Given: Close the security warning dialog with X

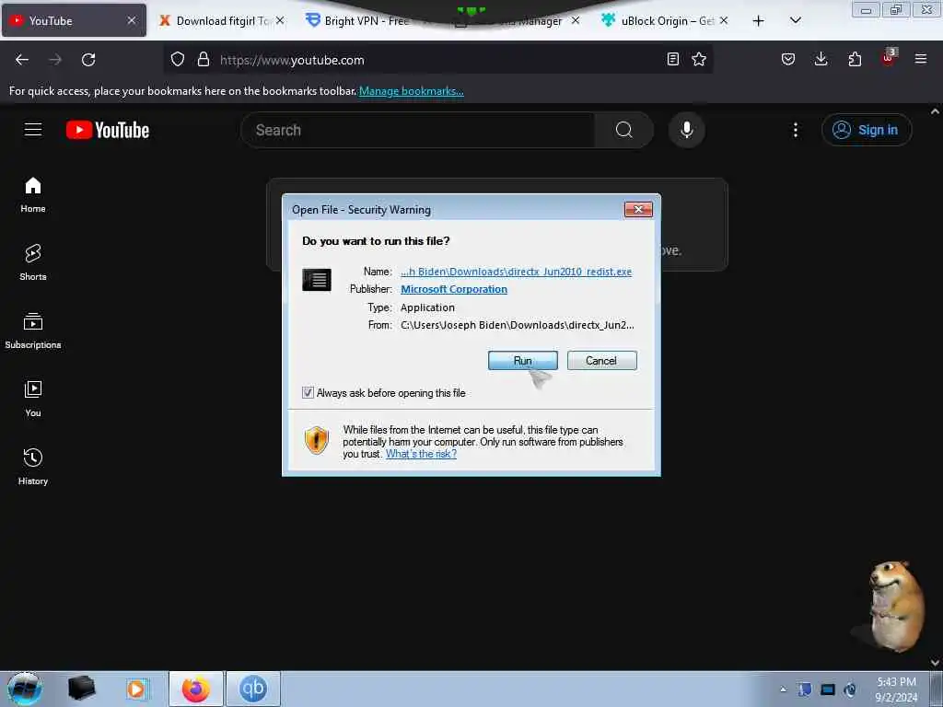Looking at the screenshot, I should coord(638,209).
